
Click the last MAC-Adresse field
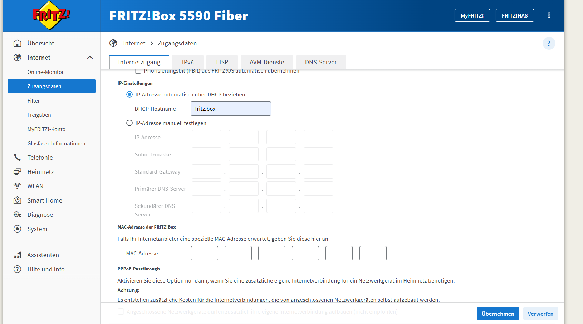pos(373,253)
